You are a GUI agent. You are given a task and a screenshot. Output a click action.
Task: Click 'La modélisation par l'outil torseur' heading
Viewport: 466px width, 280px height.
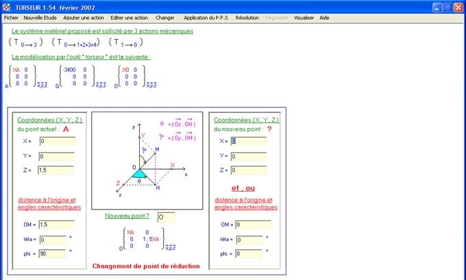click(81, 57)
